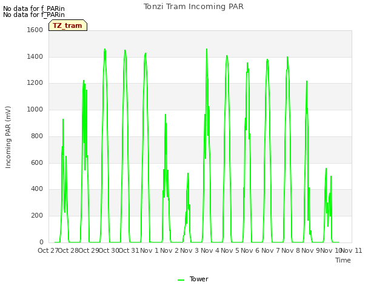Click the 1400 y-axis tick label
The height and width of the screenshot is (291, 388).
pos(35,56)
